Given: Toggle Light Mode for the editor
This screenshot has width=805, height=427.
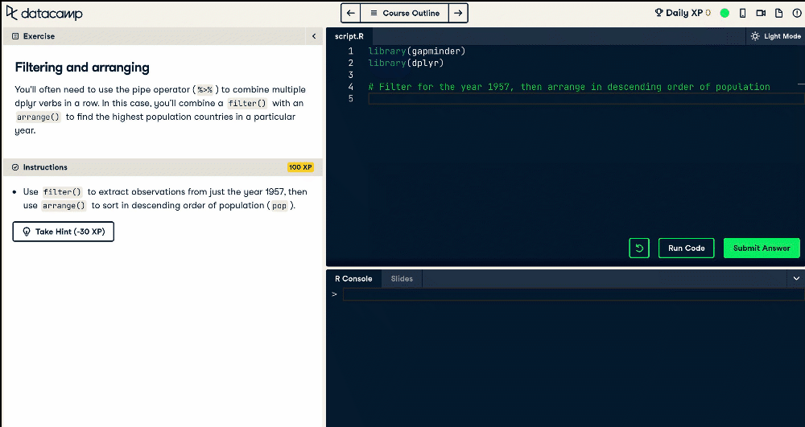Looking at the screenshot, I should [776, 36].
